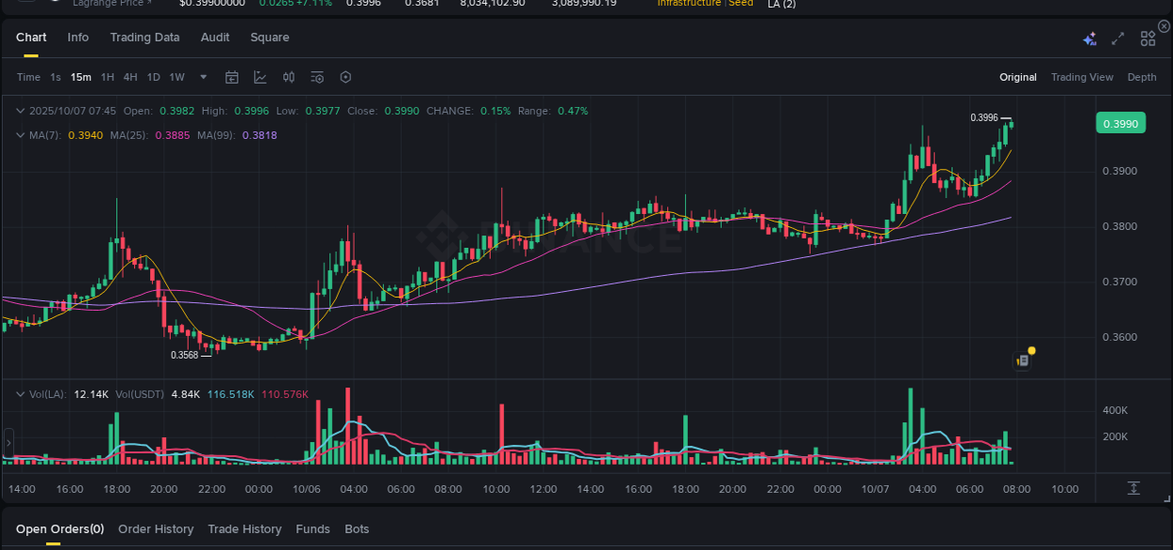Collapse the MA(7) indicator row
Image resolution: width=1173 pixels, height=550 pixels.
click(19, 135)
